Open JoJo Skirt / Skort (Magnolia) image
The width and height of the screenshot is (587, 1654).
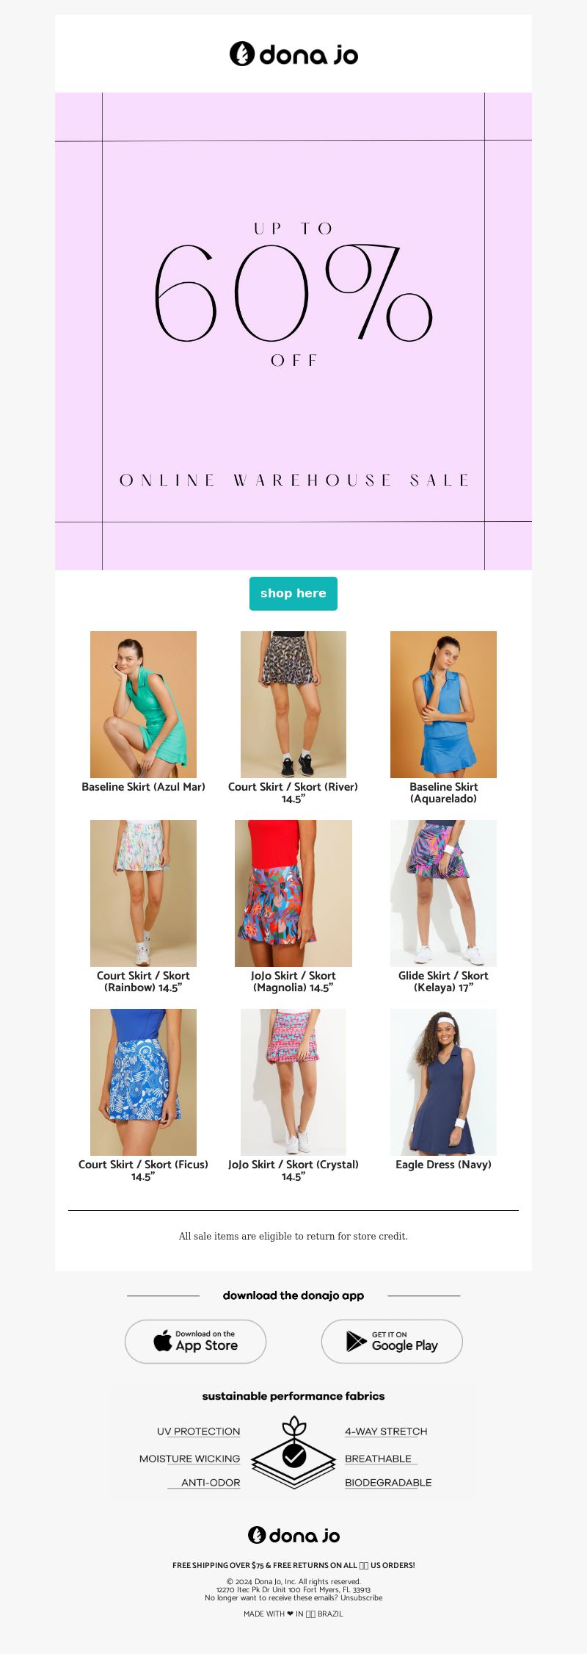[x=293, y=893]
